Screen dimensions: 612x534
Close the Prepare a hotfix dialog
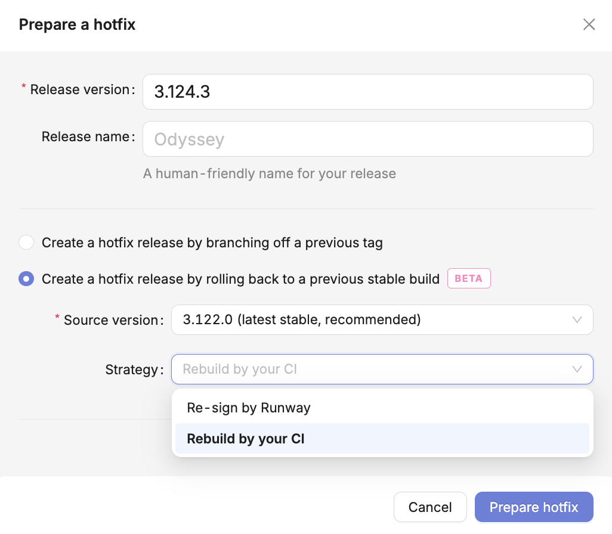pos(589,24)
